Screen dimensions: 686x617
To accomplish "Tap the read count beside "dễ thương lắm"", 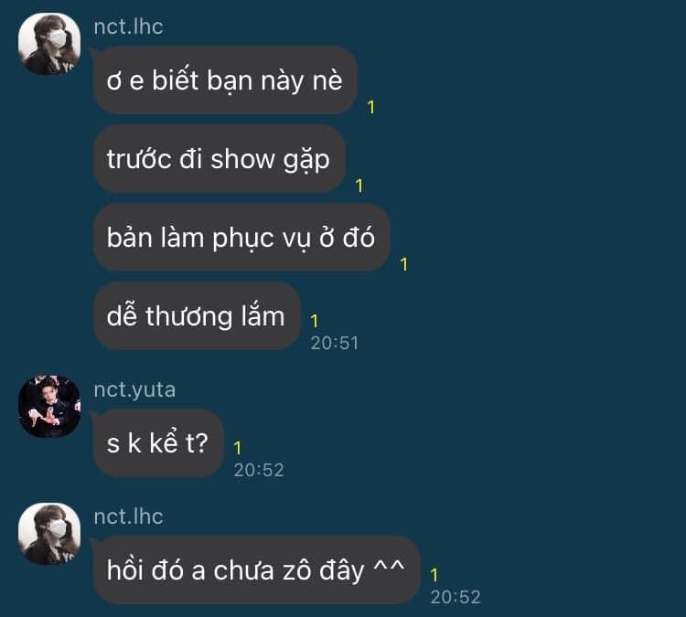I will (x=314, y=321).
